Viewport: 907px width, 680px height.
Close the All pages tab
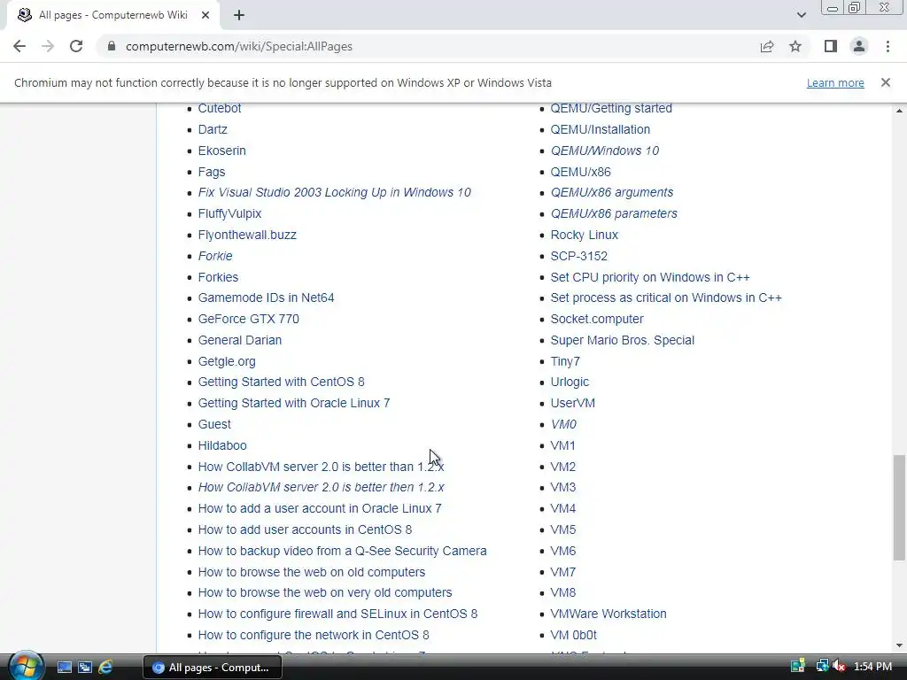click(x=205, y=15)
